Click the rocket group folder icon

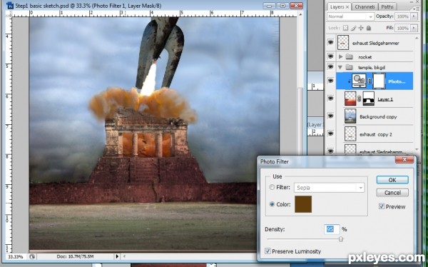click(x=349, y=57)
